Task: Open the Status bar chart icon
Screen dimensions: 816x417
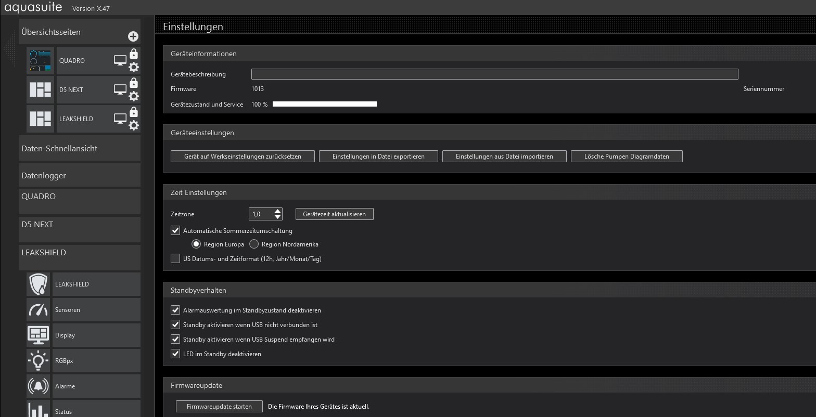Action: tap(39, 410)
